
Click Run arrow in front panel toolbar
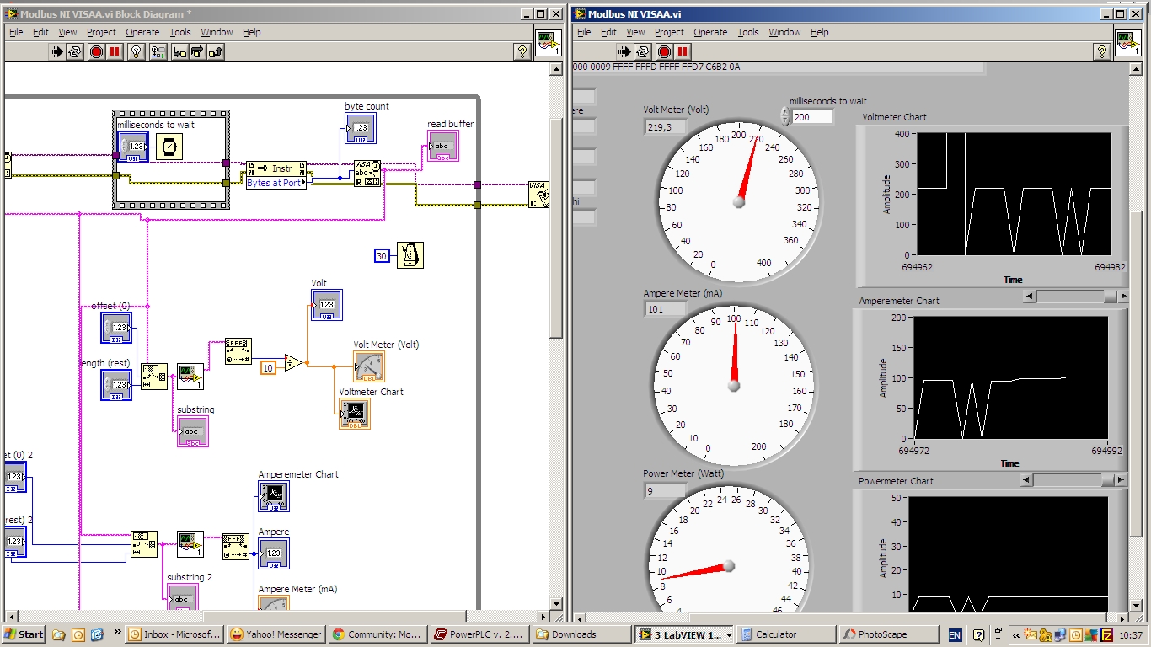624,52
